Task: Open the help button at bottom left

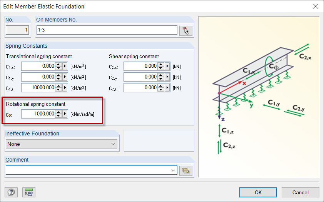Action: (x=11, y=192)
